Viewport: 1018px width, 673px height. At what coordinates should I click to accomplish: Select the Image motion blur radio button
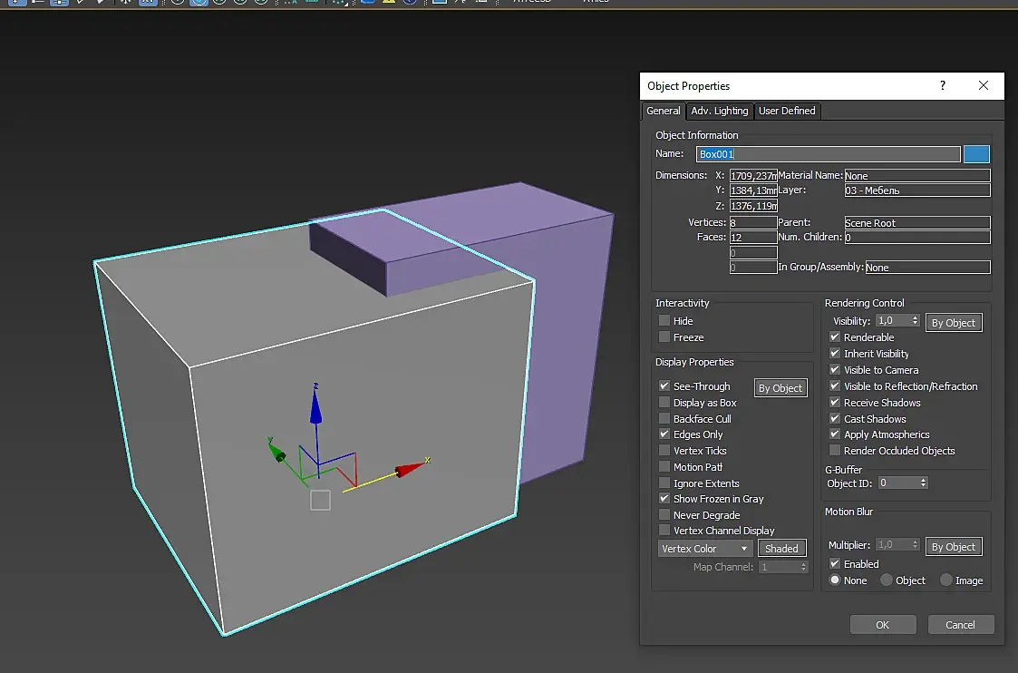coord(946,580)
